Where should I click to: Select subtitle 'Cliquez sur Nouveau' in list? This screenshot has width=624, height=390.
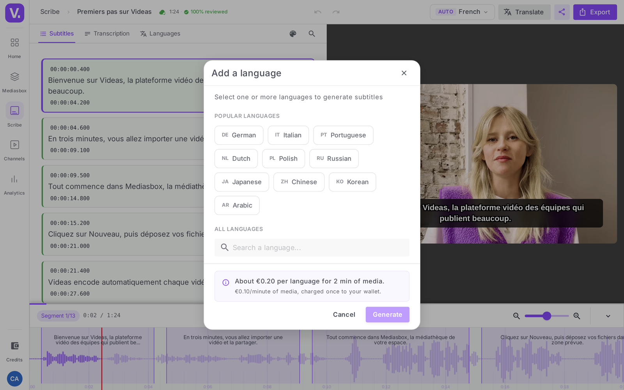click(123, 234)
